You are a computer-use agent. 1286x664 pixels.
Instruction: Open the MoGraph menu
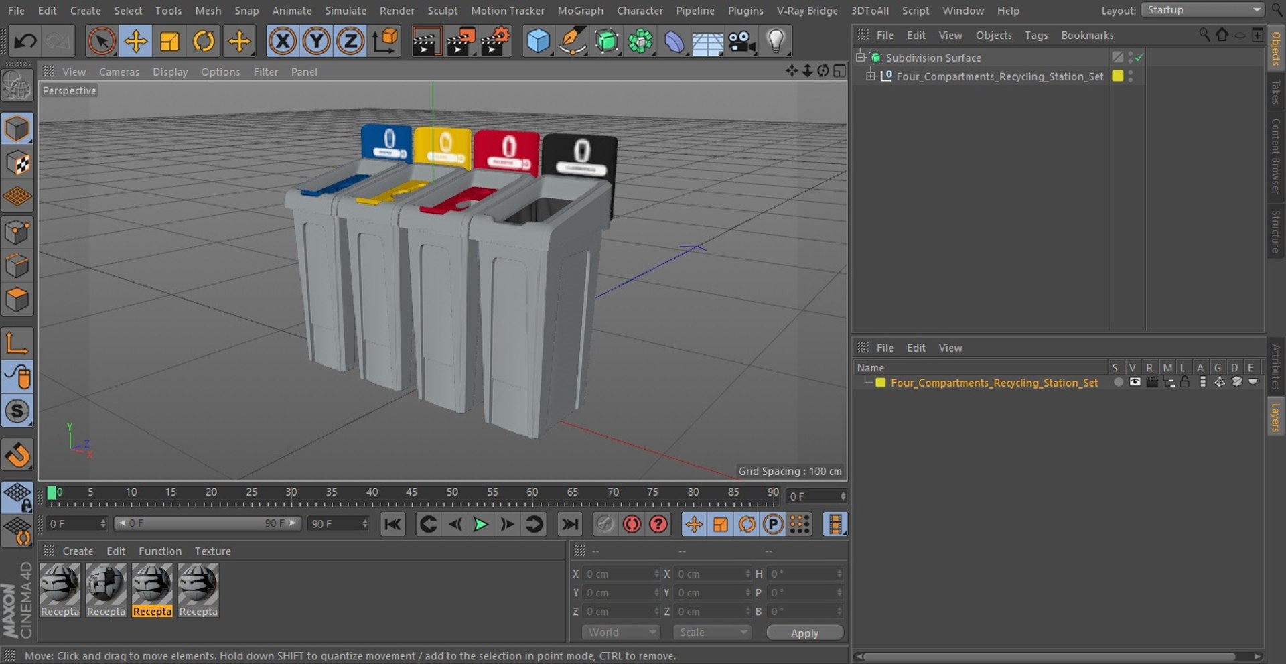(x=580, y=11)
